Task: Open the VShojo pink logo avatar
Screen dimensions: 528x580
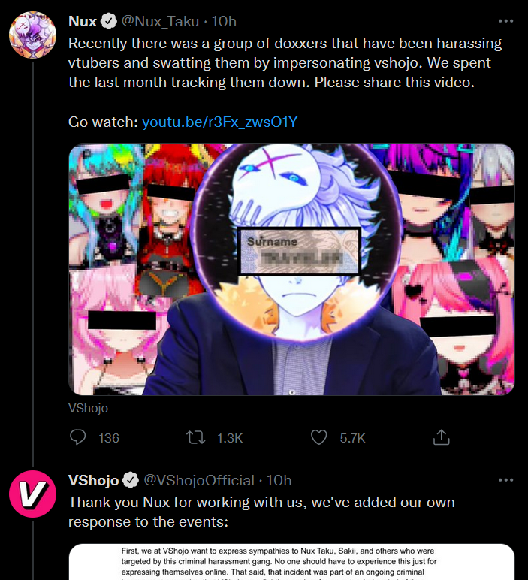Action: pyautogui.click(x=32, y=494)
